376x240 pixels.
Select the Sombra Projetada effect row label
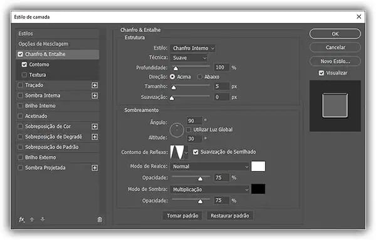(45, 167)
